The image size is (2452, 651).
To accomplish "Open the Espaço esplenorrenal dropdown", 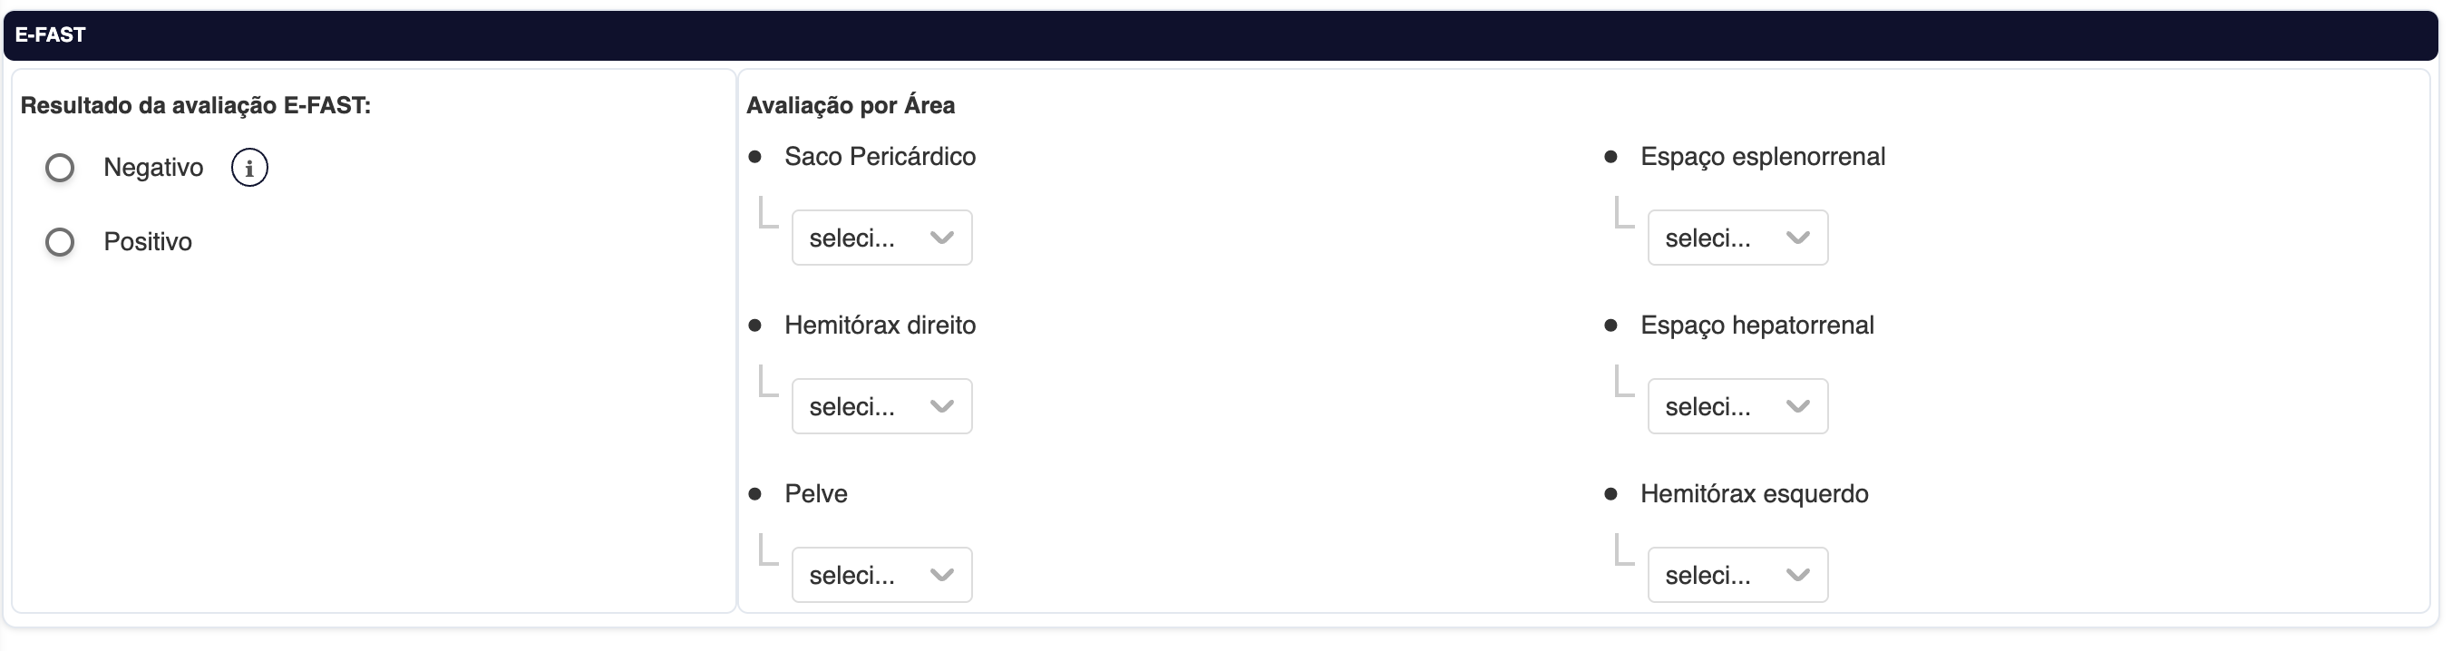I will pos(1737,238).
